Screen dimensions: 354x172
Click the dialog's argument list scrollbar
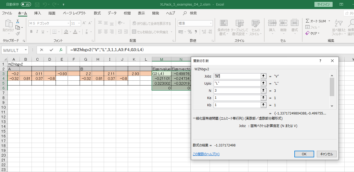coord(332,87)
